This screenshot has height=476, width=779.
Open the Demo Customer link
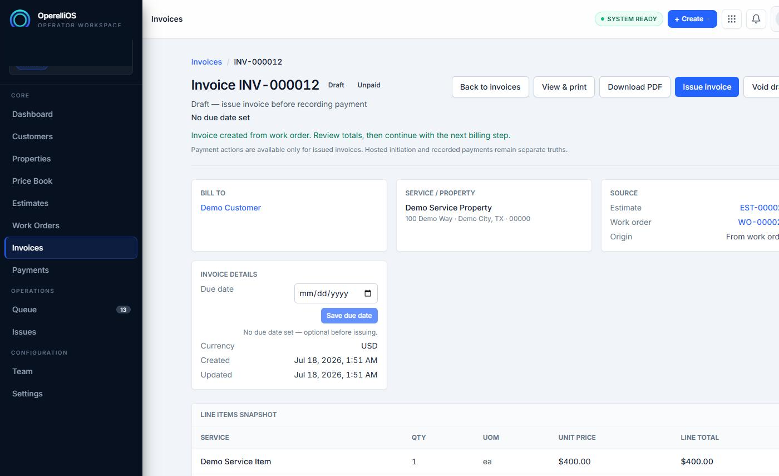[x=230, y=208]
